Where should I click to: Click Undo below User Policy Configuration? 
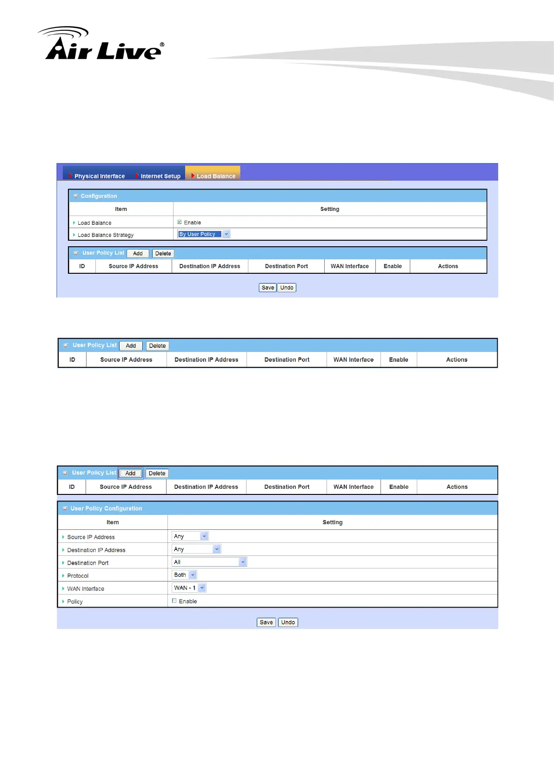click(288, 622)
